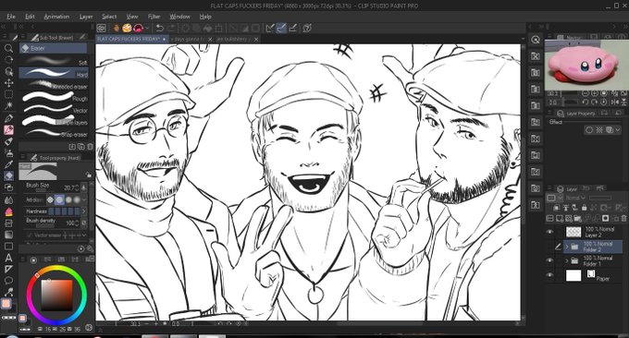Click the Layer 2 thumbnail
This screenshot has width=629, height=338.
(x=573, y=232)
